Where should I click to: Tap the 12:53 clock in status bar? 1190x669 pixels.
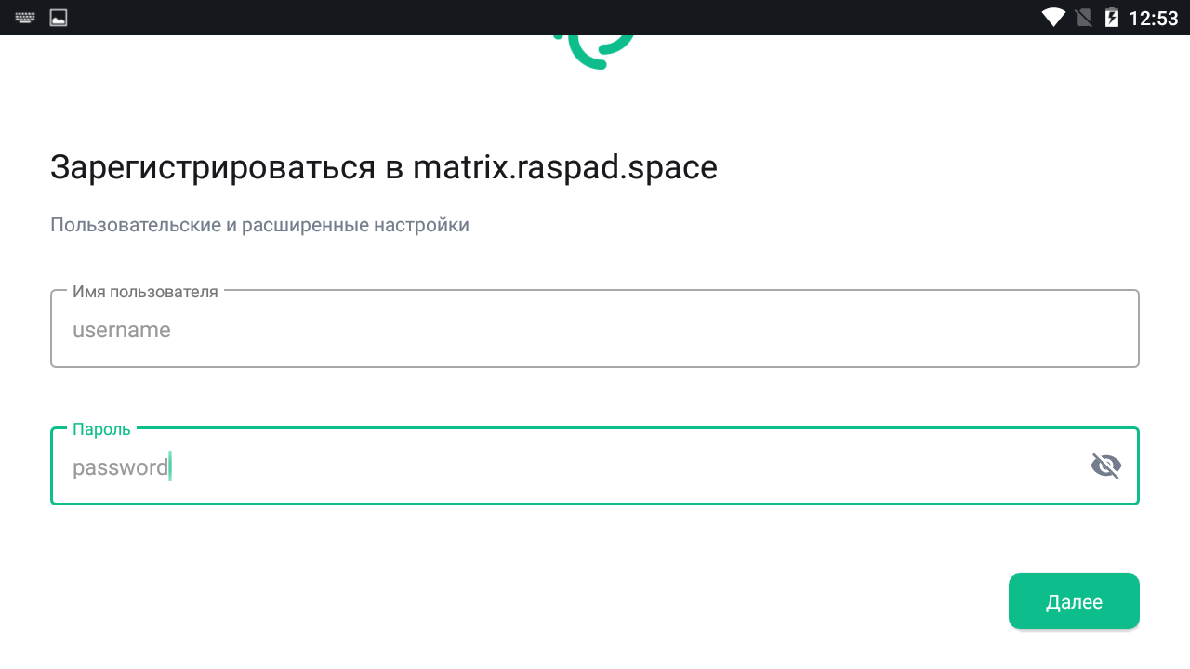click(1153, 18)
